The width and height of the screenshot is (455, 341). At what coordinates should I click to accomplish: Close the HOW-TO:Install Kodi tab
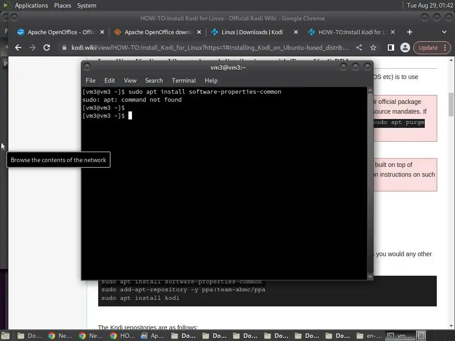click(393, 32)
